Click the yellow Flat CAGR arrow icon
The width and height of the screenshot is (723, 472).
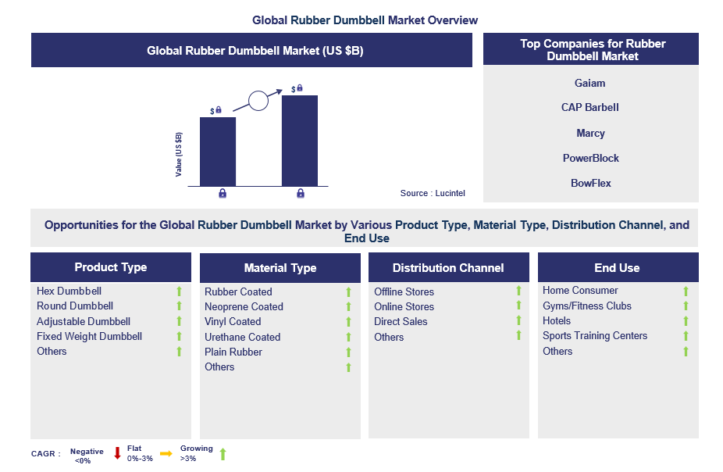(x=166, y=453)
